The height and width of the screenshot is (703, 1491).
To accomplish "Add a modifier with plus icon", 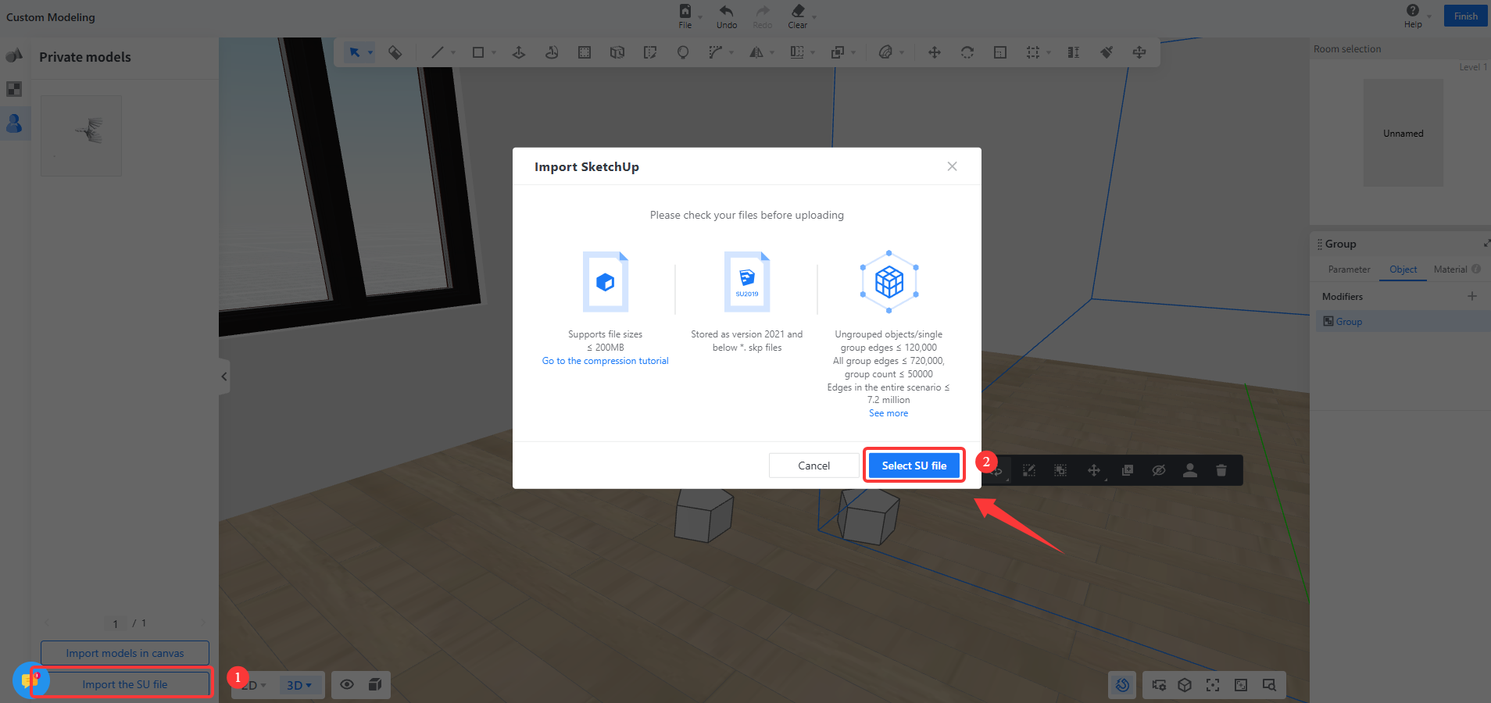I will (1472, 296).
